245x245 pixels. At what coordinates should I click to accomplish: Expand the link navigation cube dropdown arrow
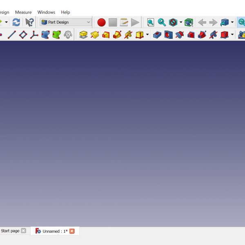point(232,22)
